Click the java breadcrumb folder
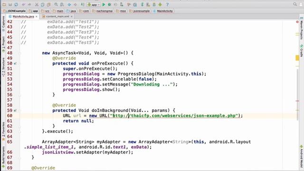 tap(71, 11)
